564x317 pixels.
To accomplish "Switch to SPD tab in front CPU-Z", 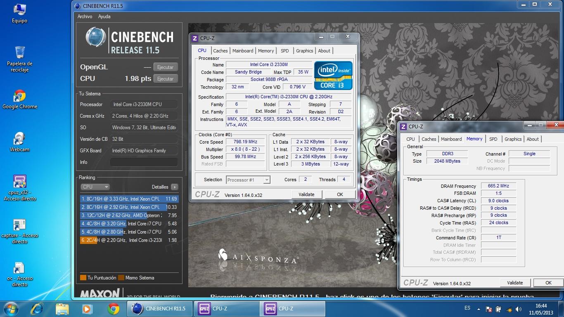I will pyautogui.click(x=285, y=51).
